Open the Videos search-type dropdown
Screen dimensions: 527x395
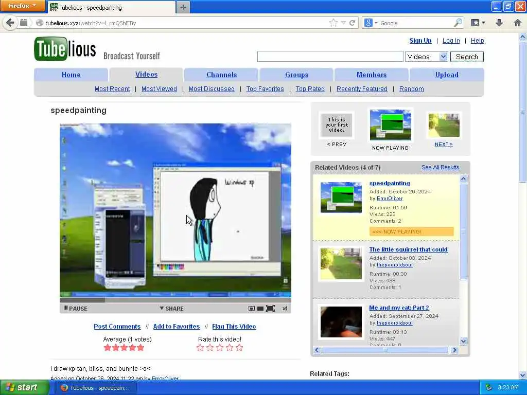(426, 57)
